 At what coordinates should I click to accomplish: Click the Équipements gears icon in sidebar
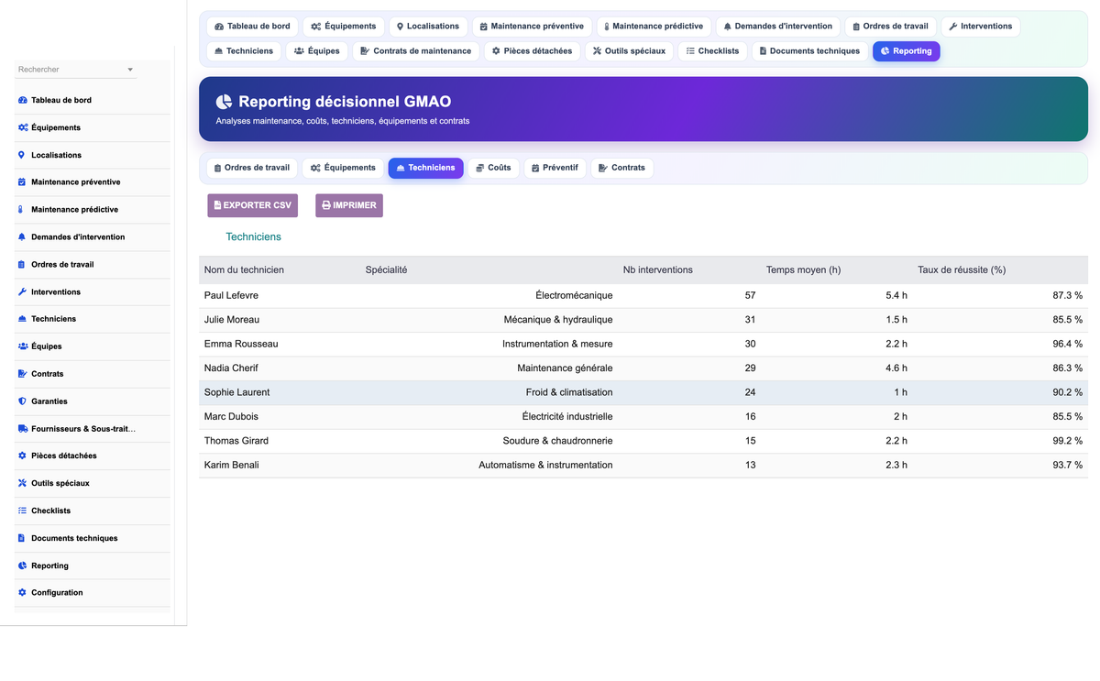(x=22, y=127)
